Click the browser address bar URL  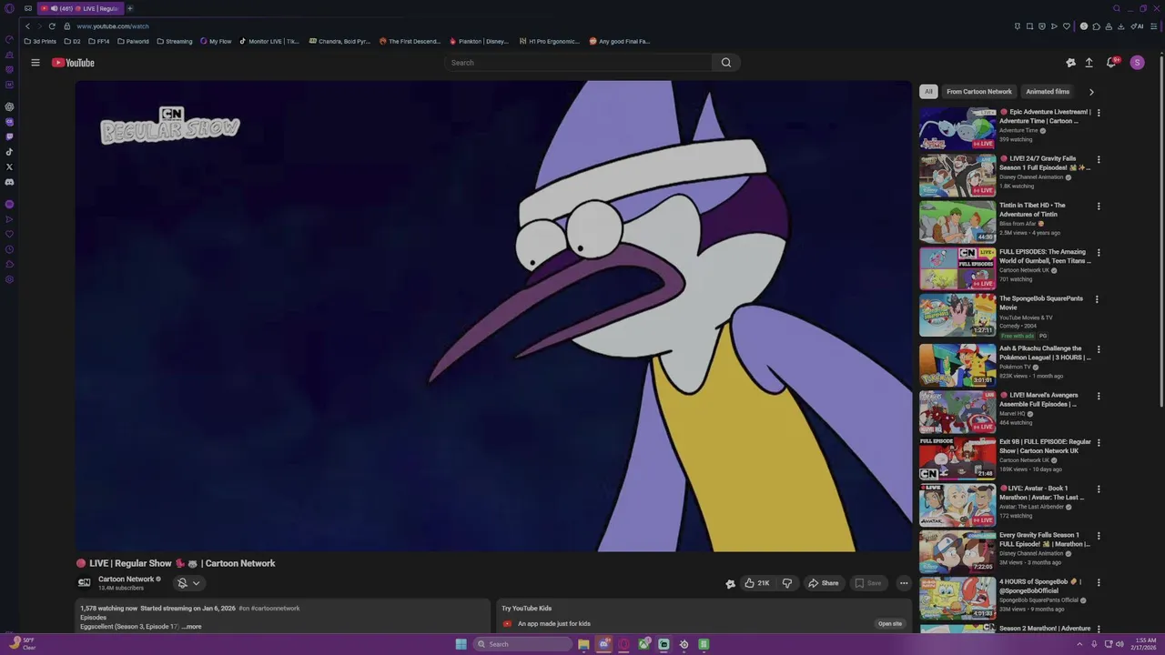[x=113, y=26]
